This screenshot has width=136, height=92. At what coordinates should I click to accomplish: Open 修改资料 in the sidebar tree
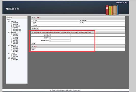(16, 56)
